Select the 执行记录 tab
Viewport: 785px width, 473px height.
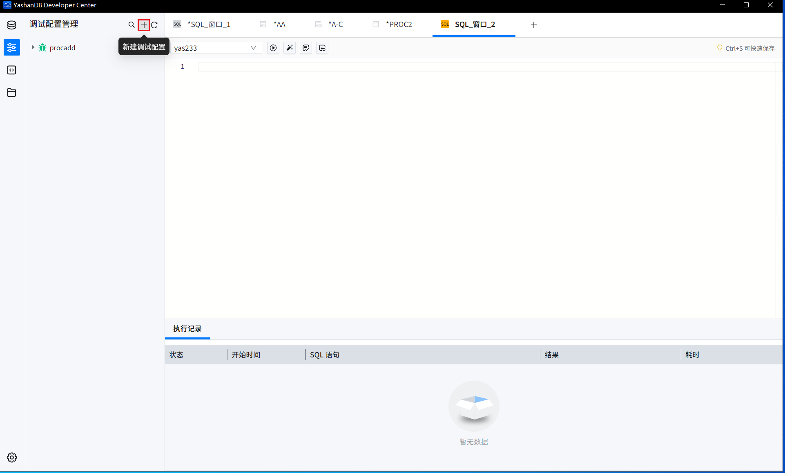[187, 329]
